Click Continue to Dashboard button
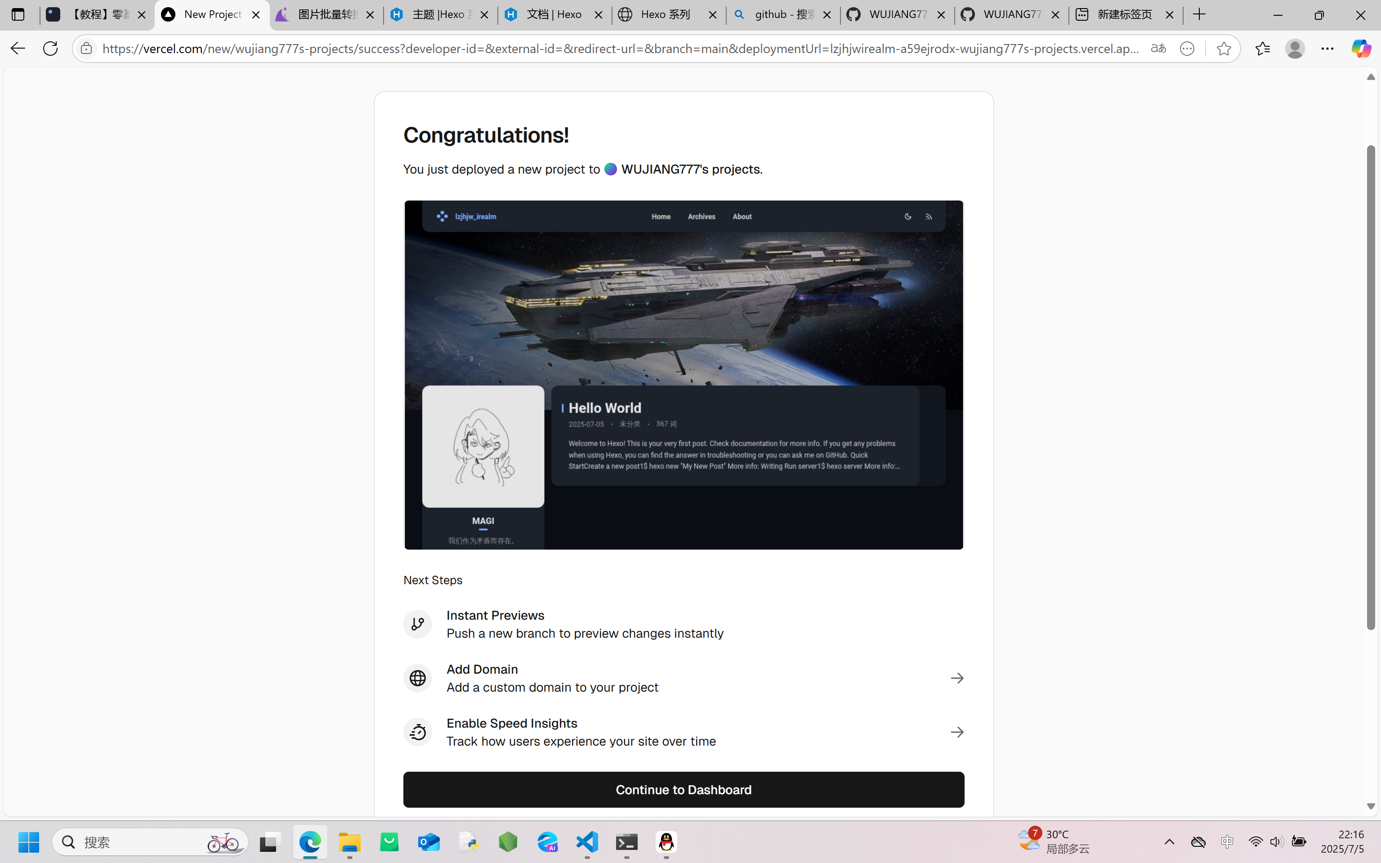Viewport: 1381px width, 863px height. [x=683, y=789]
